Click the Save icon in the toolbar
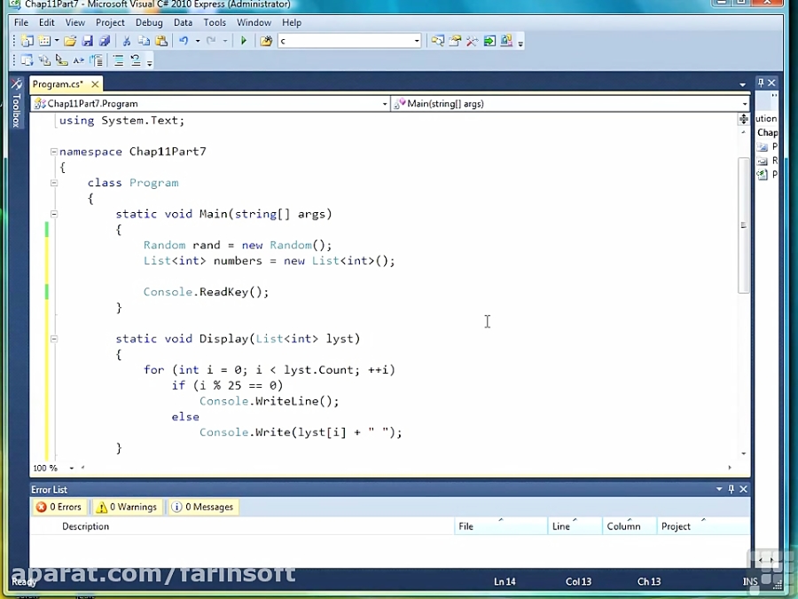Image resolution: width=798 pixels, height=599 pixels. click(88, 41)
